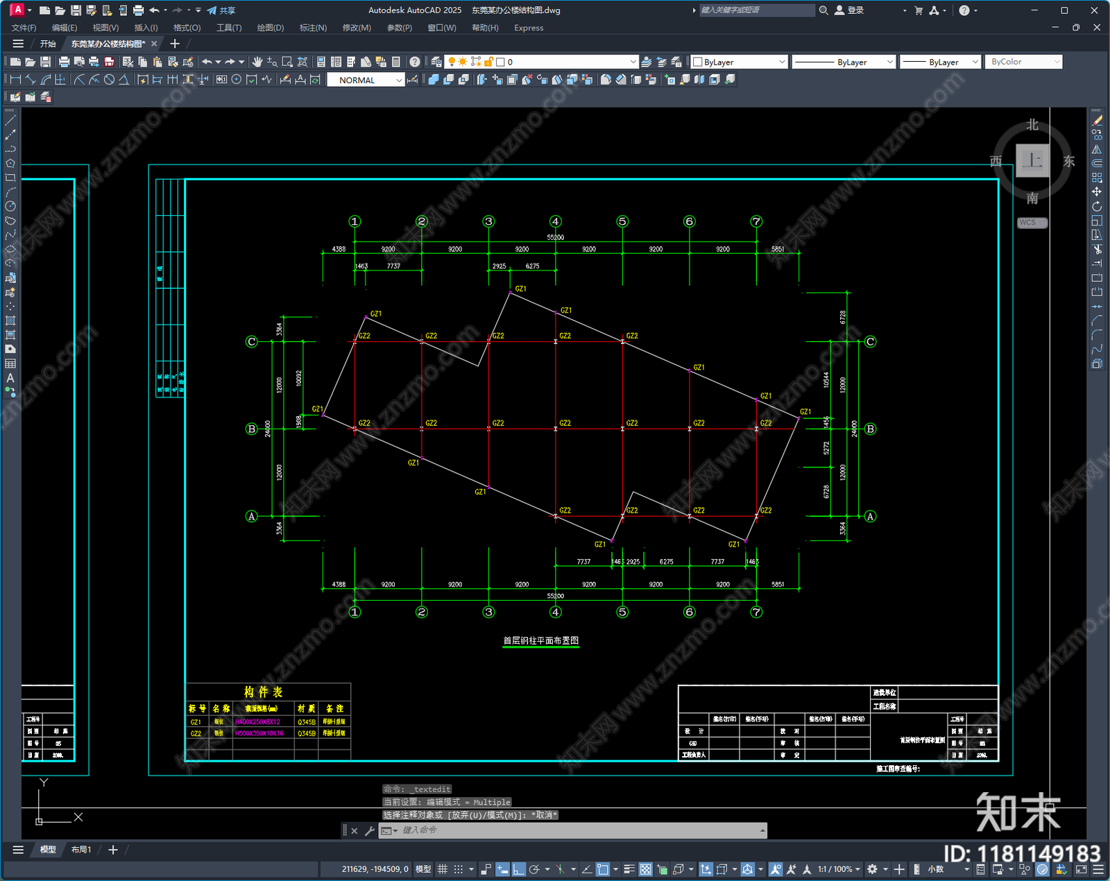Toggle ortho mode in status bar
Viewport: 1110px width, 881px height.
click(518, 869)
